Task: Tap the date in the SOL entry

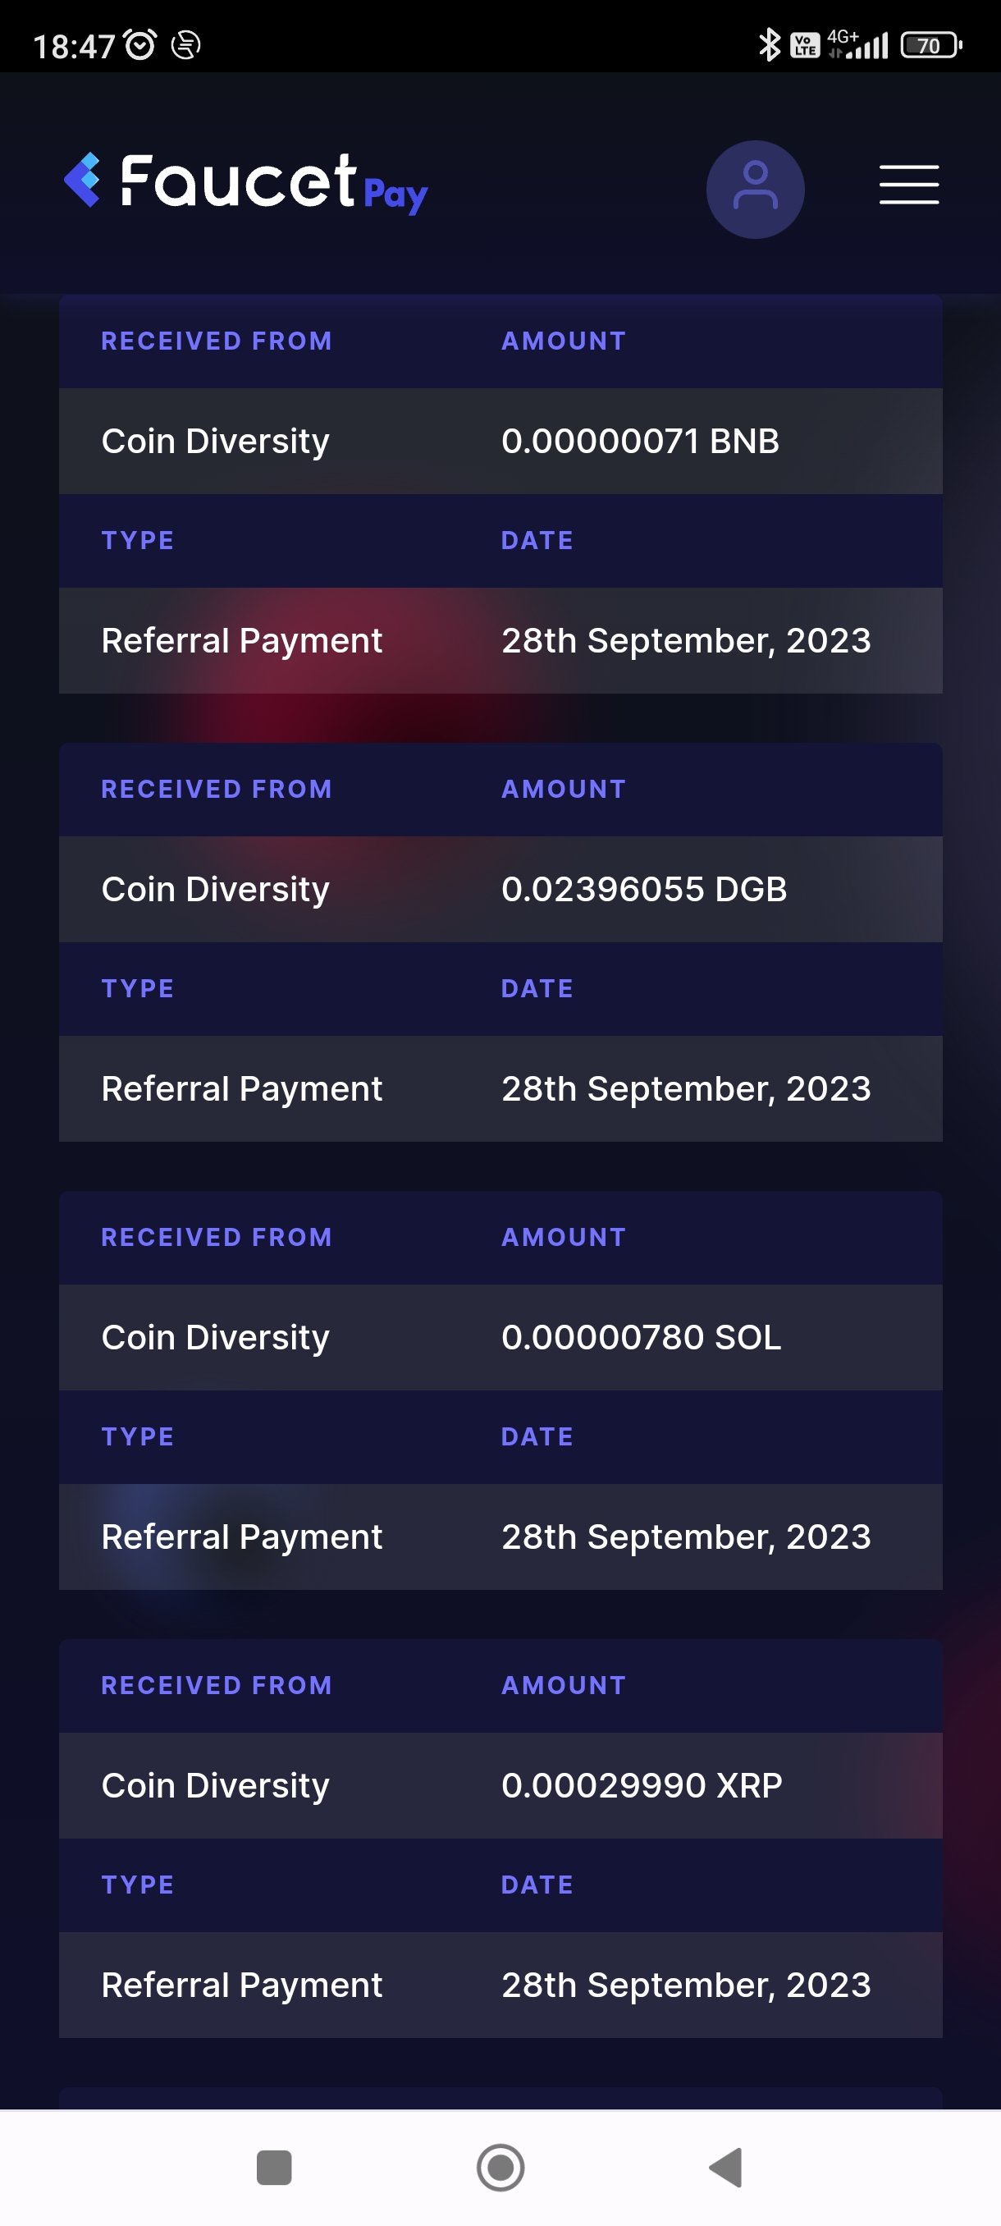Action: [686, 1537]
